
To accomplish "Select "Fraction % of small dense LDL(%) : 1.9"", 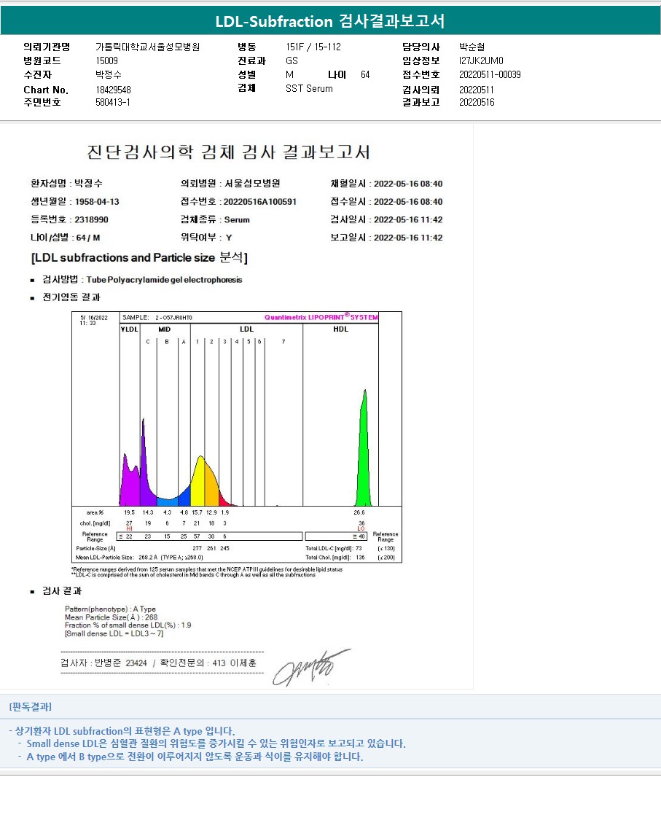I will pos(128,625).
